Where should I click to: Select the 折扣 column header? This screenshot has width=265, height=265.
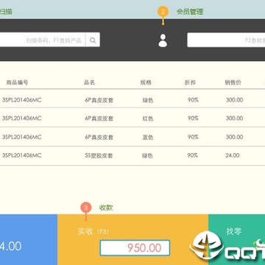(190, 82)
